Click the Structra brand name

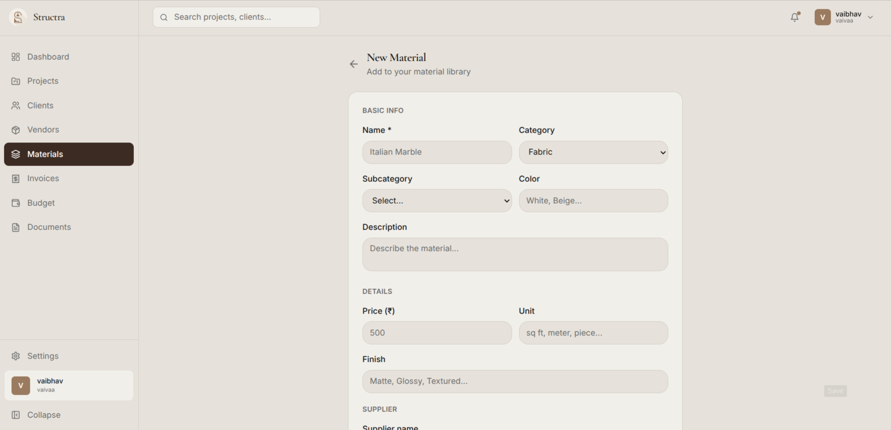(49, 17)
